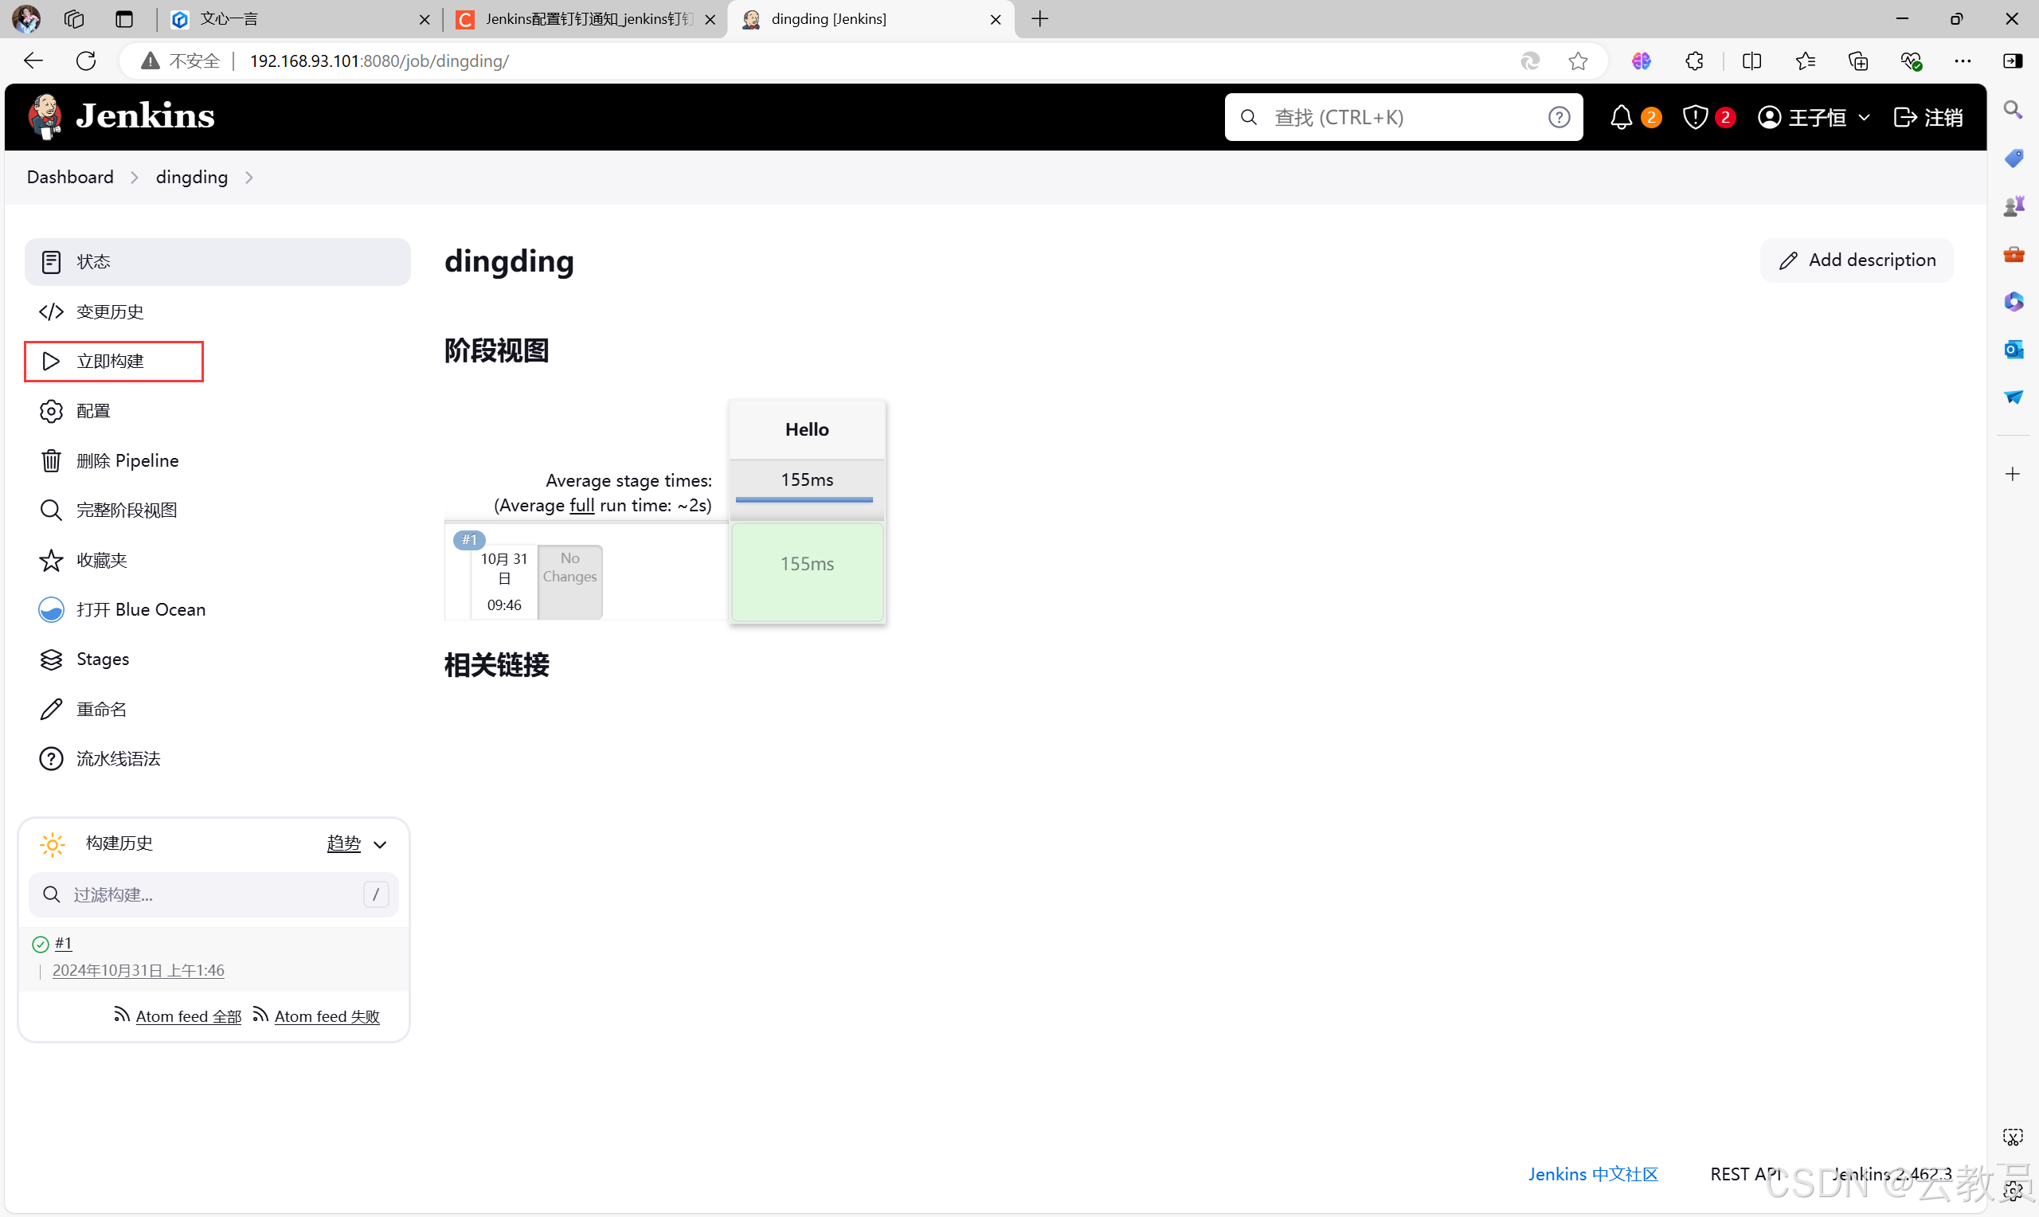This screenshot has width=2039, height=1217.
Task: Click the Hello stage header
Action: (807, 430)
